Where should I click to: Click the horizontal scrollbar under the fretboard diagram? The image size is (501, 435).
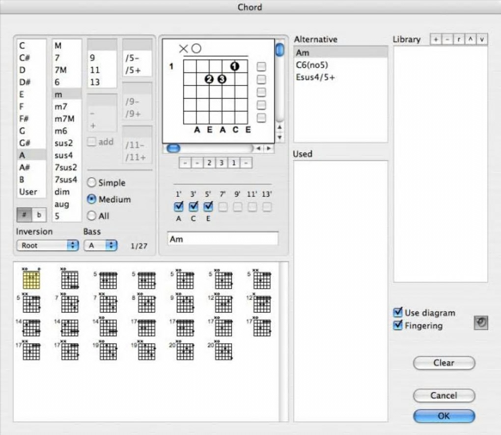[x=211, y=148]
